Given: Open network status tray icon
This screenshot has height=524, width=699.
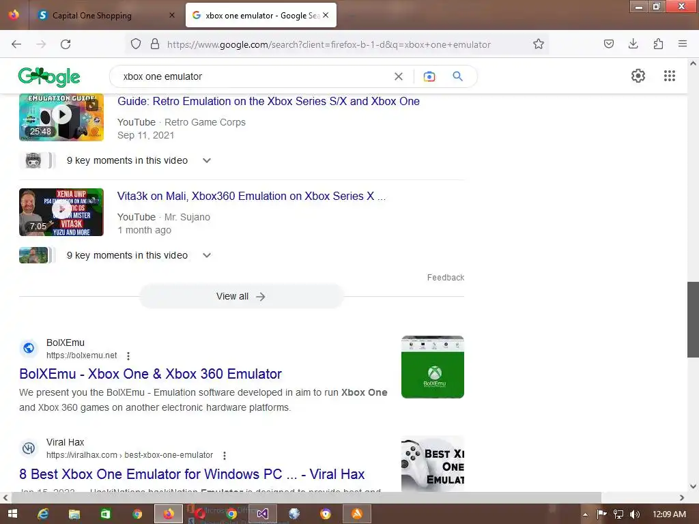Looking at the screenshot, I should [x=618, y=514].
